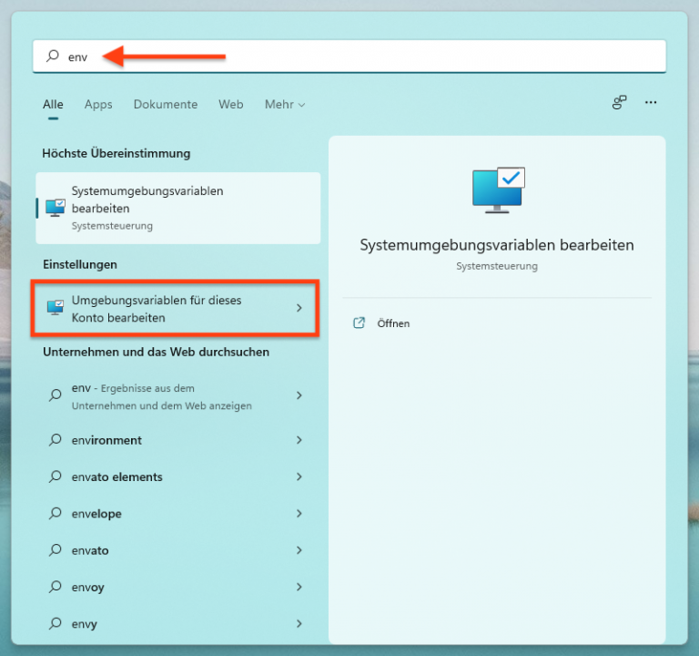699x656 pixels.
Task: Expand chevron next to envato elements
Action: (299, 477)
